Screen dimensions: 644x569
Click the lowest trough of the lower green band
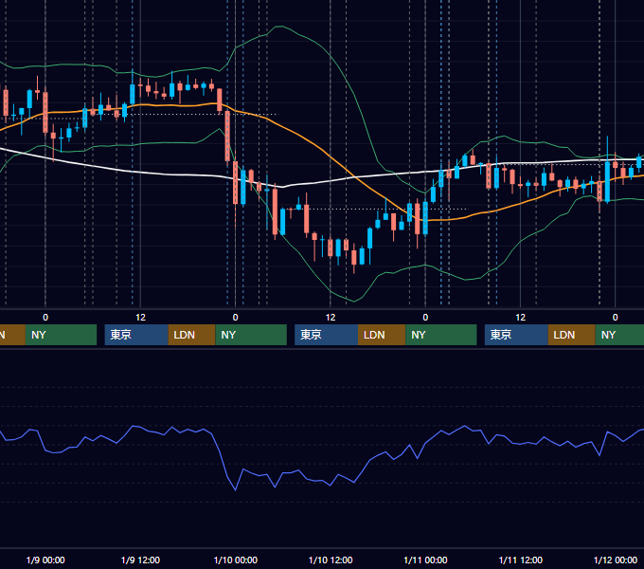click(354, 302)
